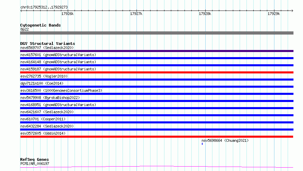Select the purple nsv6569707 variant bar
Screen dimensions: 303x171
tap(157, 51)
